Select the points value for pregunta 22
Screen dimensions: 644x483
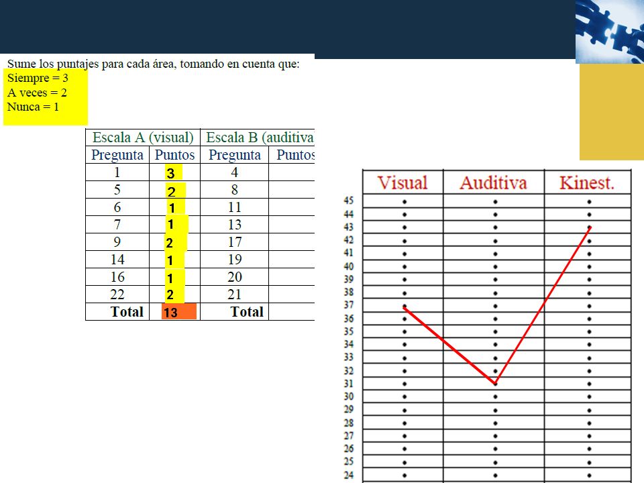point(170,294)
